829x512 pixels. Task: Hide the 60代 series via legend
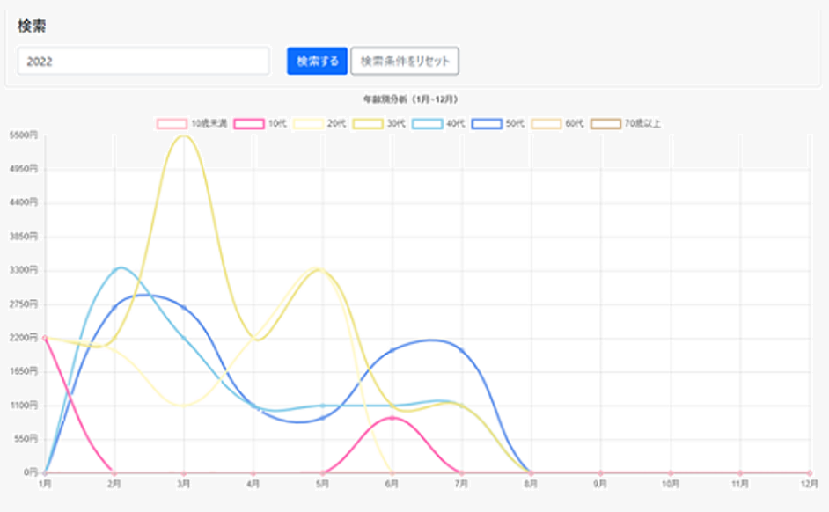[547, 124]
